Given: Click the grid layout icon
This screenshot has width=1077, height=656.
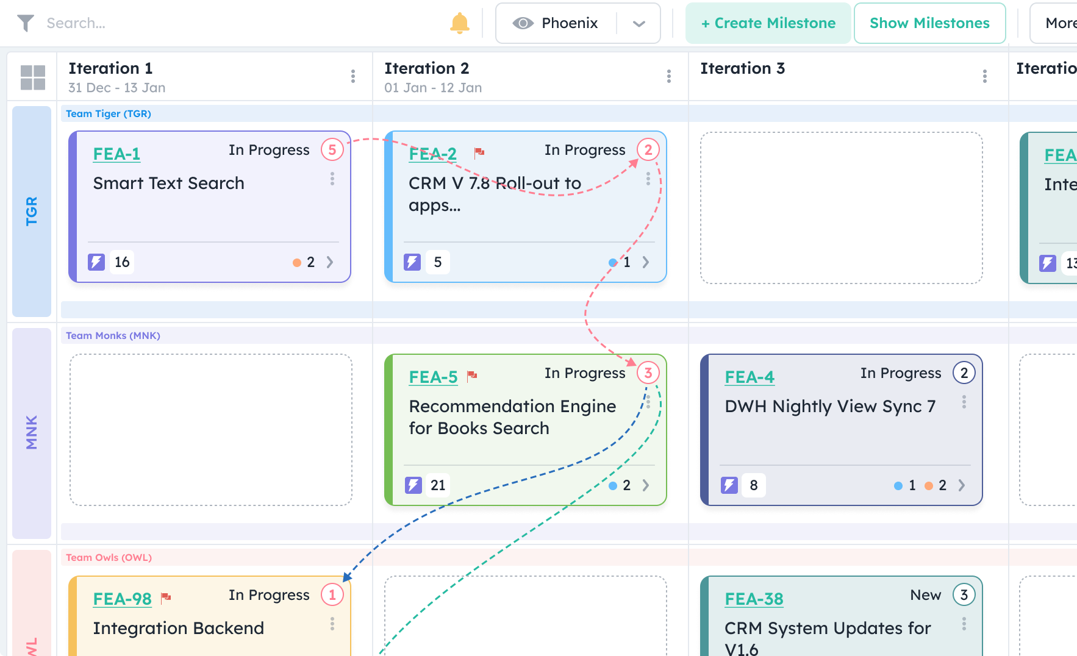Looking at the screenshot, I should pos(32,77).
